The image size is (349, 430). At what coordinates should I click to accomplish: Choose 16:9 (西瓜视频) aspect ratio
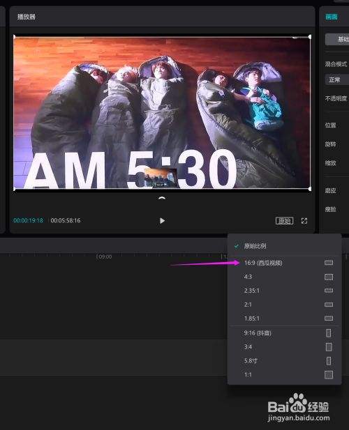pos(285,263)
